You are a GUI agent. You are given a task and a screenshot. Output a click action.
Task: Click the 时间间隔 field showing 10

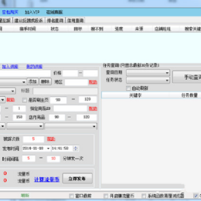(54, 159)
